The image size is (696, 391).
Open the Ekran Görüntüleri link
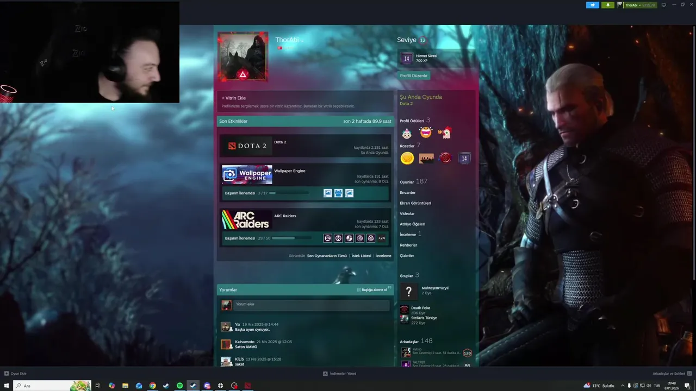coord(415,203)
